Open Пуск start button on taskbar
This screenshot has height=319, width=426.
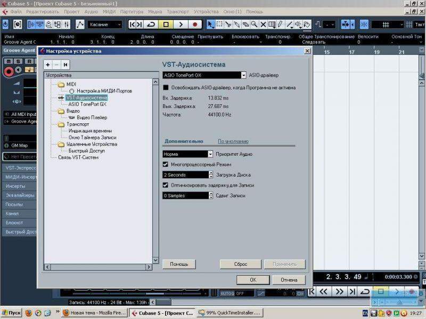[x=11, y=313]
